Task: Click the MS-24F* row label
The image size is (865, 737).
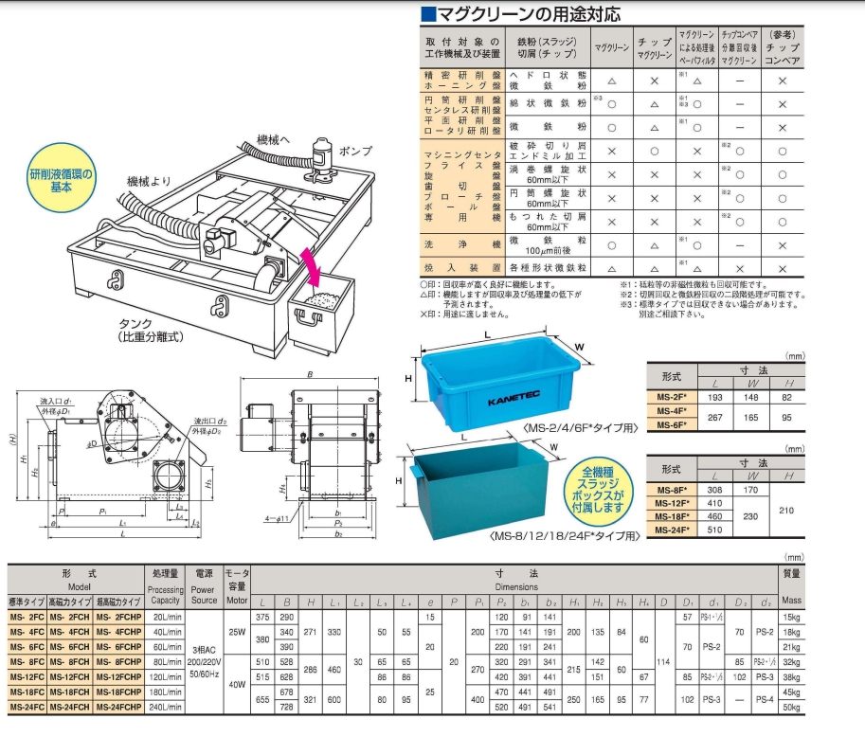Action: 672,530
